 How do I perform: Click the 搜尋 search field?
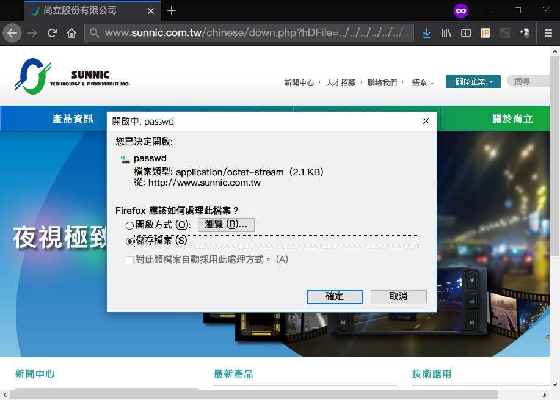pyautogui.click(x=528, y=81)
